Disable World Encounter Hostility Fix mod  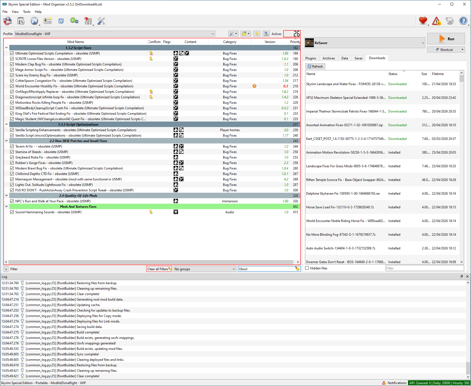coord(12,86)
